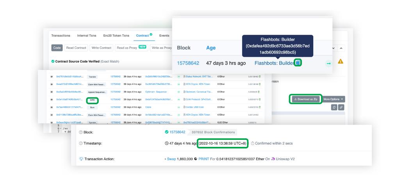Screen dimensions: 405x184
Task: Open the Erc20 Token Txns tab
Action: pos(116,36)
